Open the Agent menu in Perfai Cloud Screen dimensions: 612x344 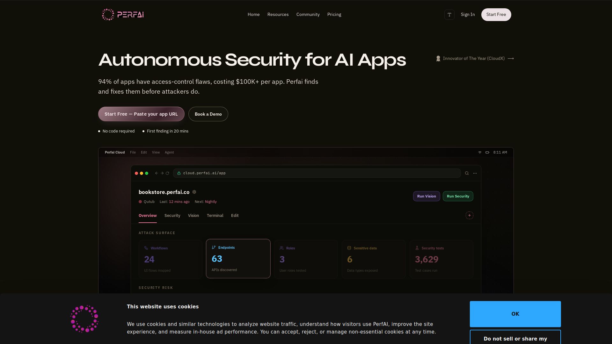coord(169,153)
